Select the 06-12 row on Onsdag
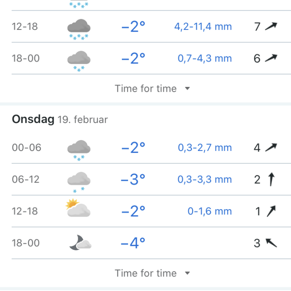291x291 pixels. (x=151, y=180)
